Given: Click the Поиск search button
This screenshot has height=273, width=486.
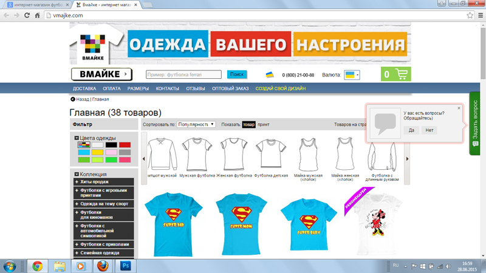Looking at the screenshot, I should point(237,74).
